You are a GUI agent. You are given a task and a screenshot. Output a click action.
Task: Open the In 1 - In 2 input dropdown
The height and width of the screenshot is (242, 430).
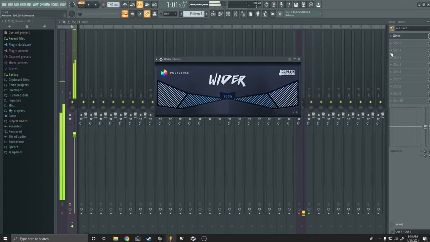[x=412, y=28]
